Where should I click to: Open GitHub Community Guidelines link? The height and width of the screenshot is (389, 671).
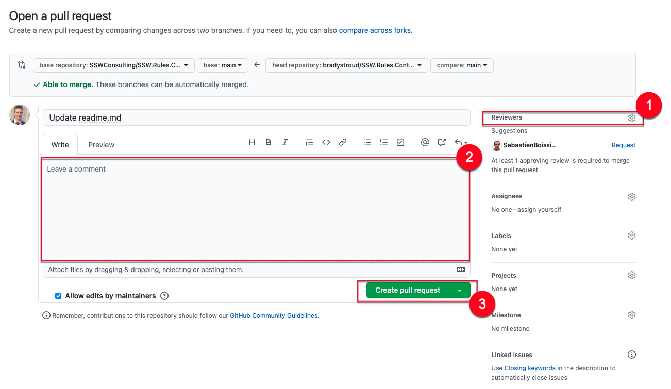(x=274, y=315)
